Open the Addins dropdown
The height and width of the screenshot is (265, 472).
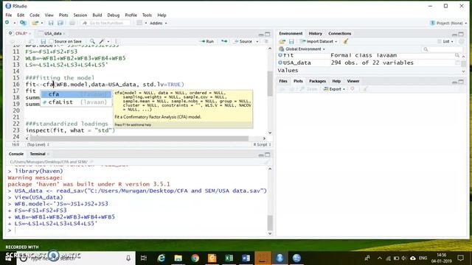pos(158,23)
